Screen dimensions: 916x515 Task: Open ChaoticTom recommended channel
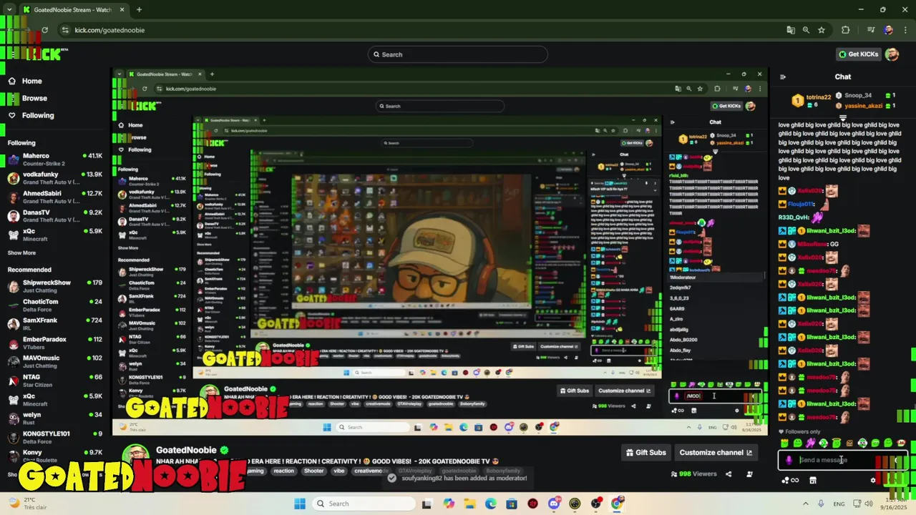[54, 305]
